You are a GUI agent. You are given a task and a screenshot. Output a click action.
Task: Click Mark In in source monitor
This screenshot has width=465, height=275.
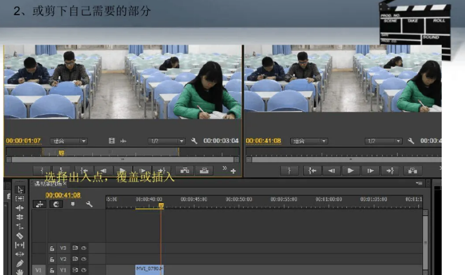coord(42,170)
